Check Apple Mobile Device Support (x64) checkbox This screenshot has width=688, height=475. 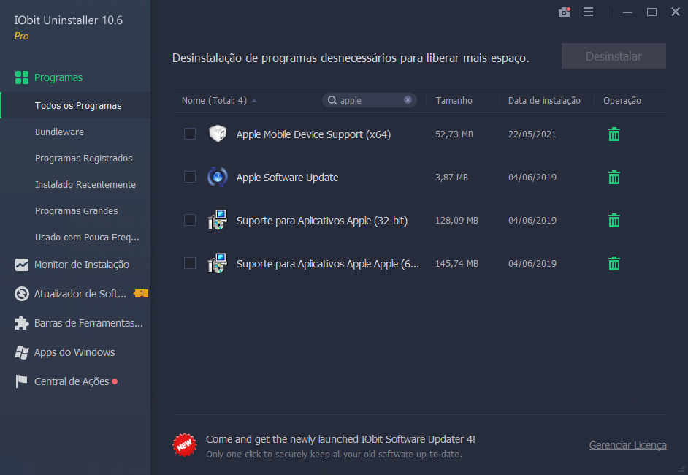point(190,134)
